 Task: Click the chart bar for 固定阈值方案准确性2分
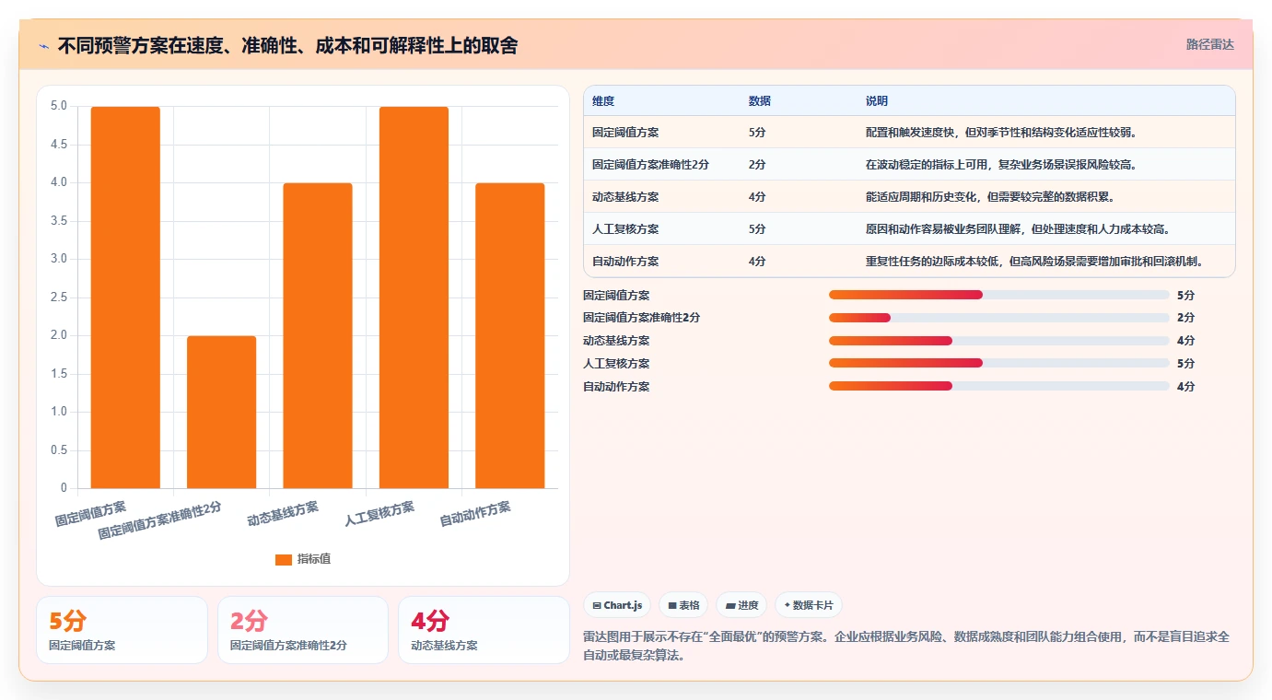221,412
